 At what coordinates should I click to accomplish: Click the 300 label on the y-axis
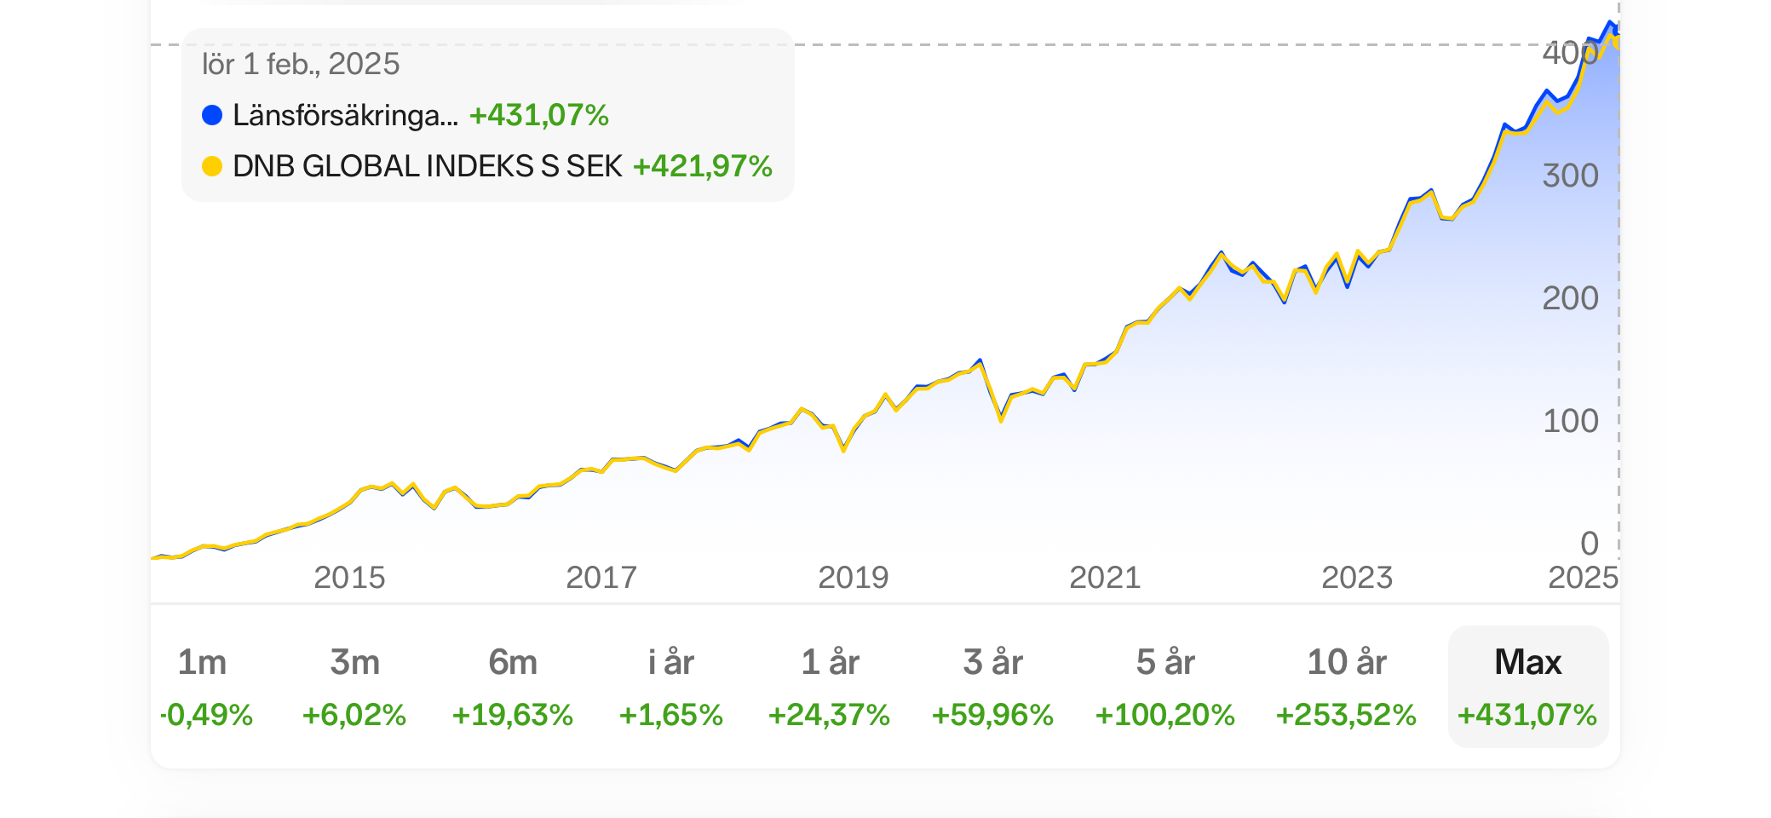(x=1570, y=176)
